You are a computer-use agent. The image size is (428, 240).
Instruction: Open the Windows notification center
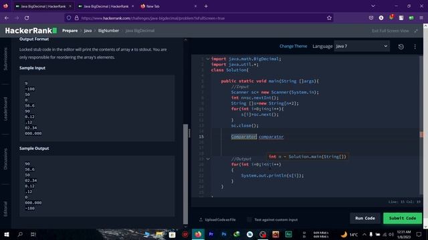(x=419, y=234)
